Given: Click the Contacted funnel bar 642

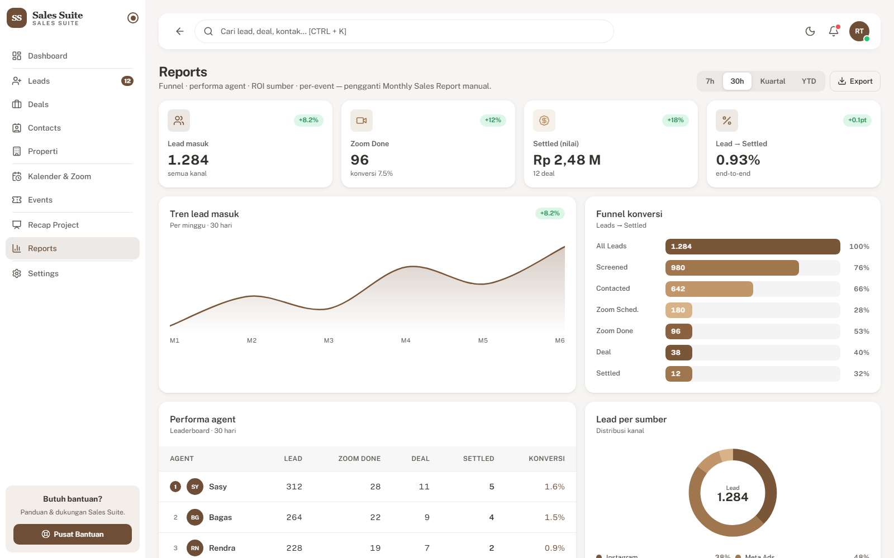Looking at the screenshot, I should 709,289.
